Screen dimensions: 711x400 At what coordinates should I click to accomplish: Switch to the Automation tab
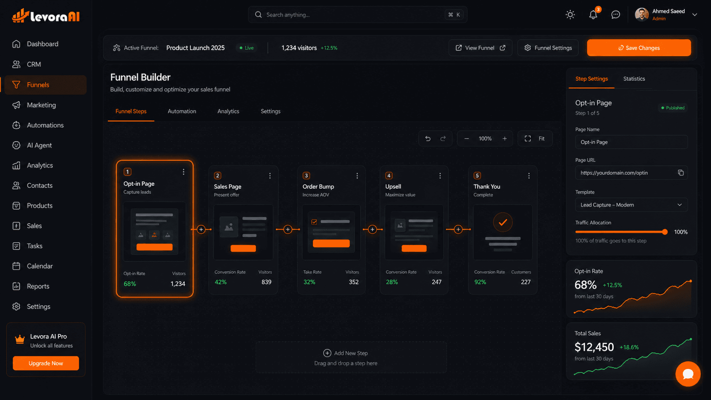point(182,111)
